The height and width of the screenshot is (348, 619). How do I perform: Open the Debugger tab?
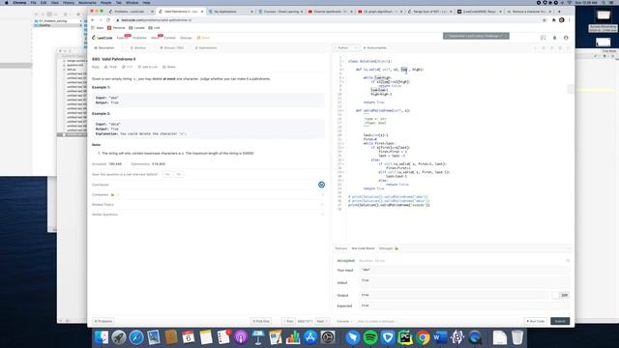389,248
